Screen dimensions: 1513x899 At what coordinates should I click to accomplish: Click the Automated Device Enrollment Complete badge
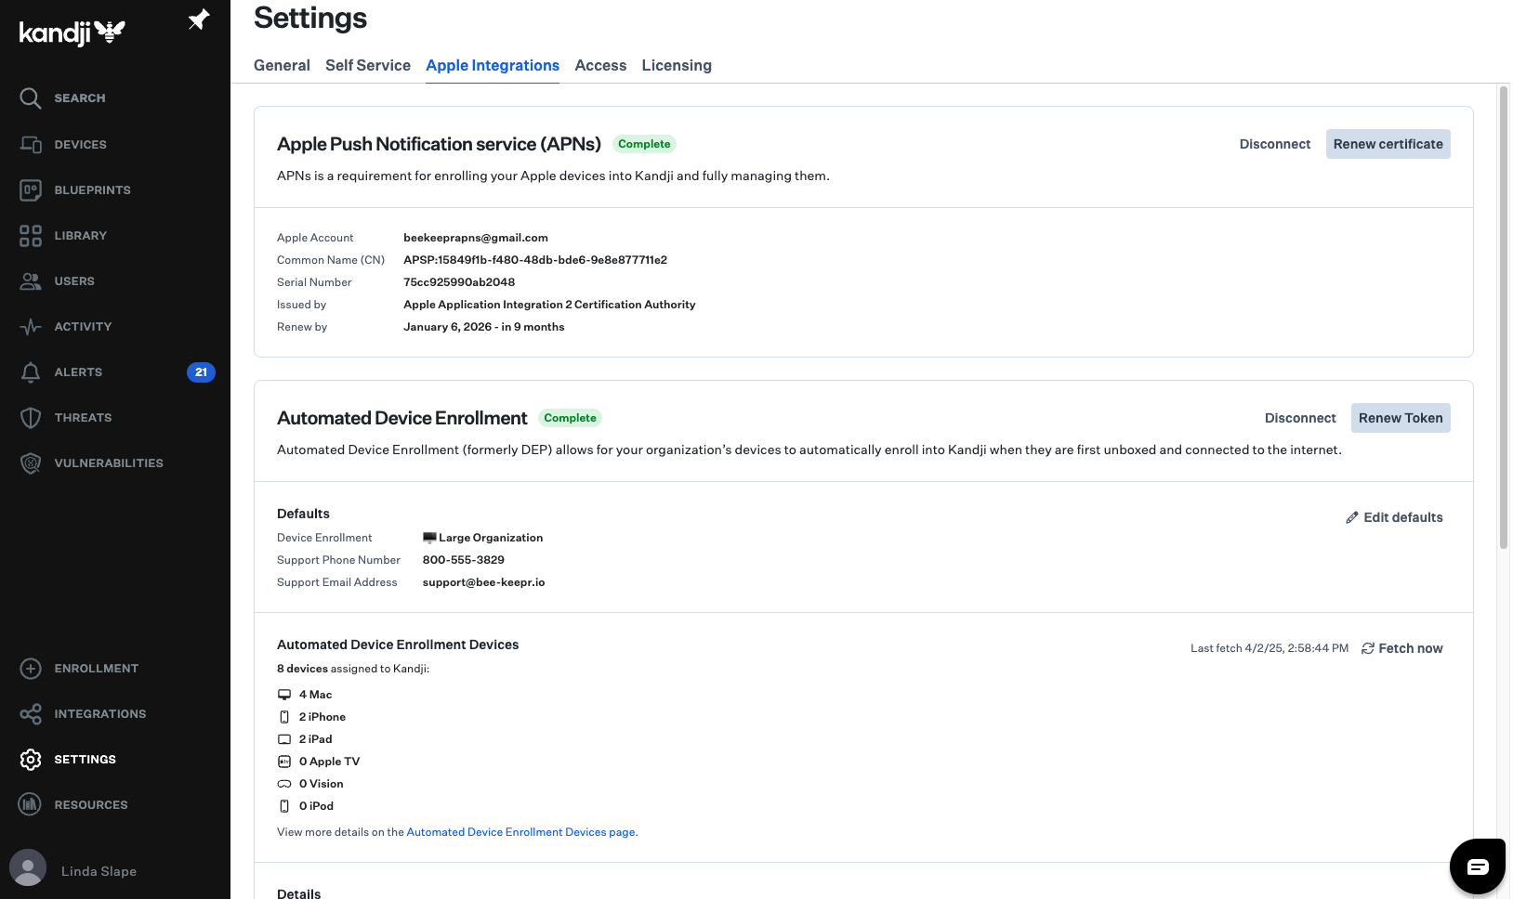570,418
